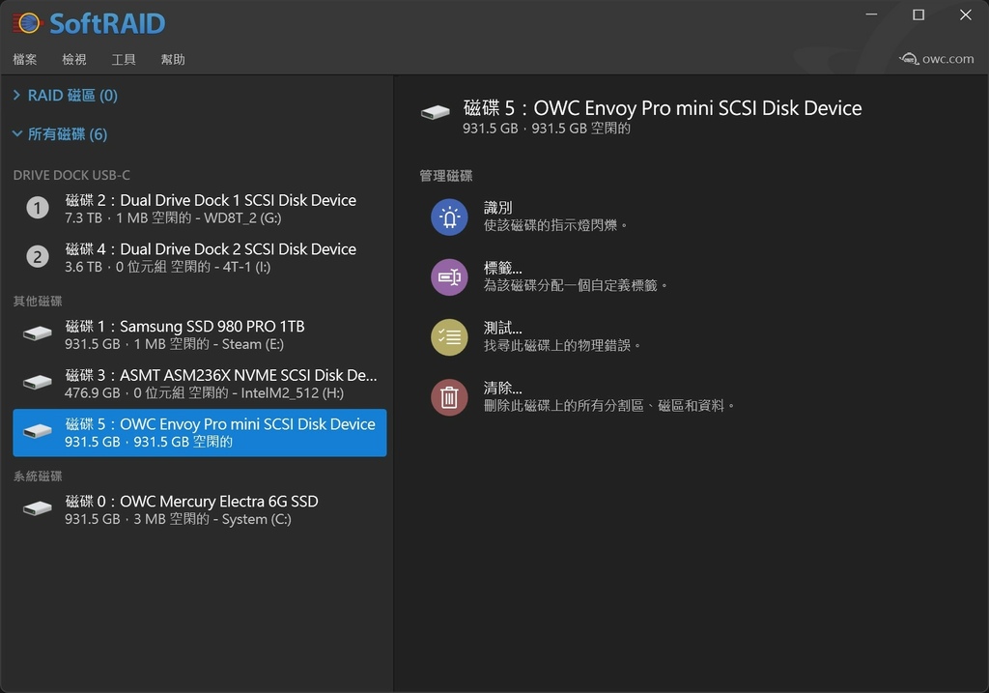Click the description 找尋此磁碟上的物理錯誤
The width and height of the screenshot is (989, 693).
[x=562, y=345]
